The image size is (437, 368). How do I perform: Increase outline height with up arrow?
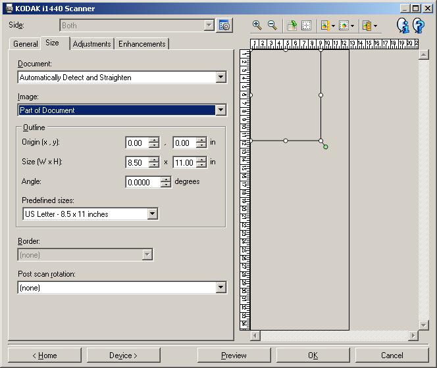[201, 160]
